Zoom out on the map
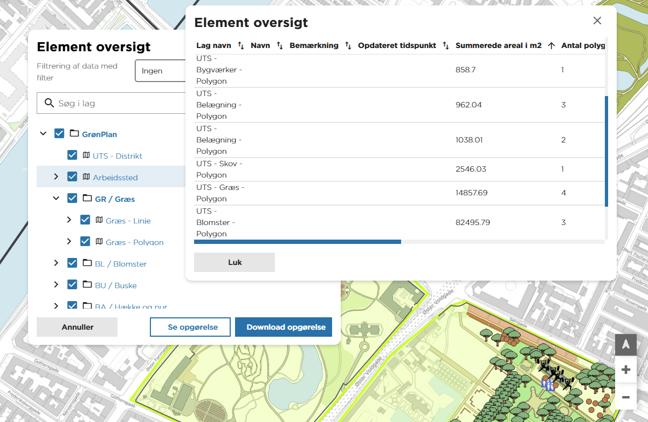The width and height of the screenshot is (648, 422). point(626,398)
